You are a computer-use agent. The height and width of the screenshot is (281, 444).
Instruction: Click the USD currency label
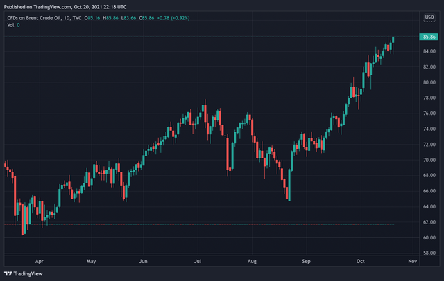point(429,17)
